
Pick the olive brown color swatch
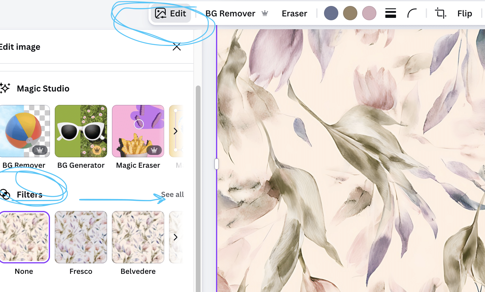click(350, 13)
